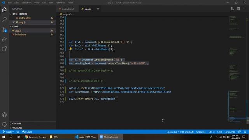Change encoding via UTF-8 in status bar
Screen dimensions: 249x140
[211, 132]
